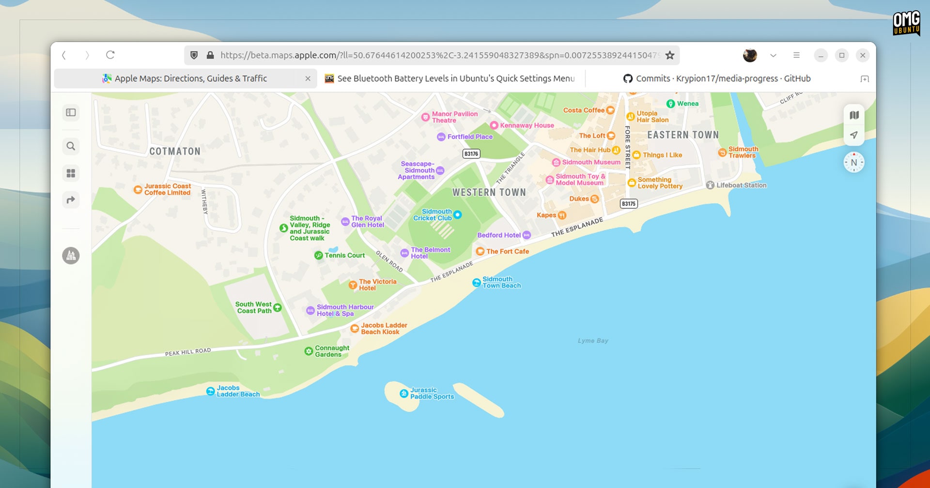Open the browser profile avatar

[x=750, y=55]
